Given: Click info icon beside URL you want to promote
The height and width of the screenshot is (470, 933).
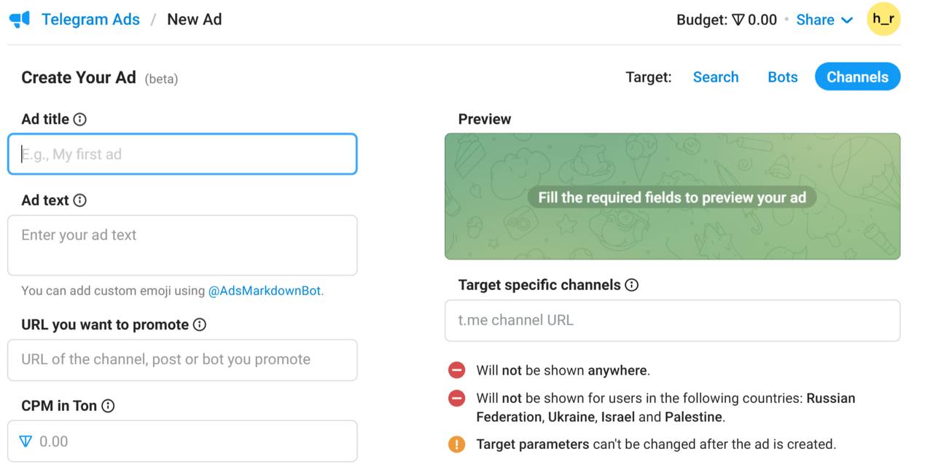Looking at the screenshot, I should tap(200, 325).
